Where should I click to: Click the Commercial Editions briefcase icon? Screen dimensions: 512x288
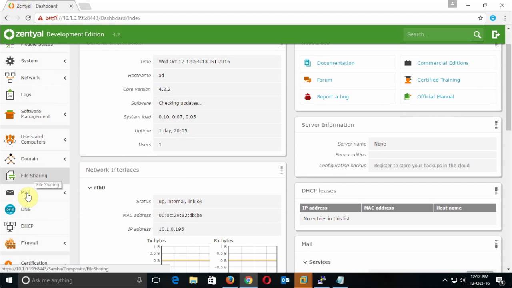(x=408, y=63)
